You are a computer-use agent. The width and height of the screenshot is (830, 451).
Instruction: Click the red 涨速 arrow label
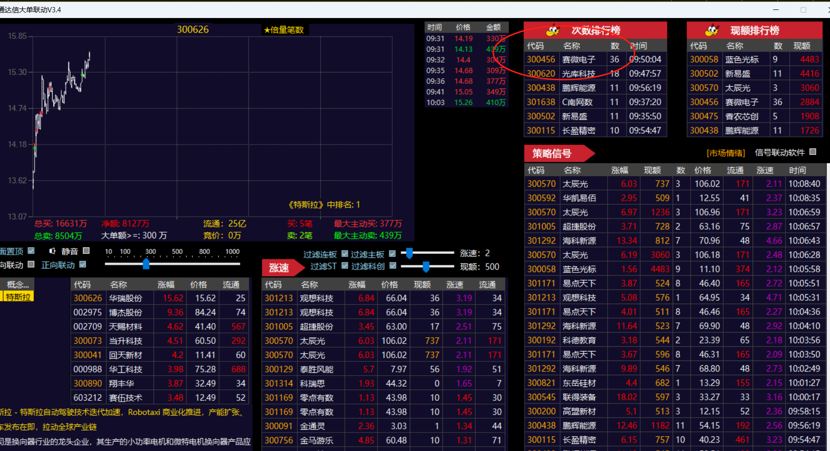coord(280,268)
